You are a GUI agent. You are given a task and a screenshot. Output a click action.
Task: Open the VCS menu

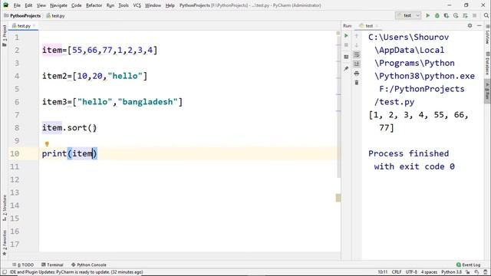[137, 5]
